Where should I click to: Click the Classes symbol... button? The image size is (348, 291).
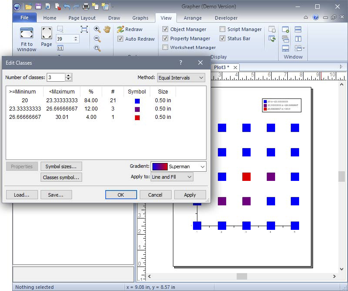(x=61, y=177)
